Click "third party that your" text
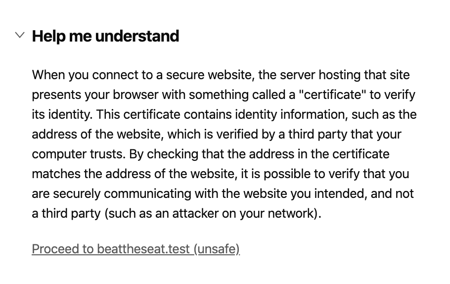 (345, 135)
